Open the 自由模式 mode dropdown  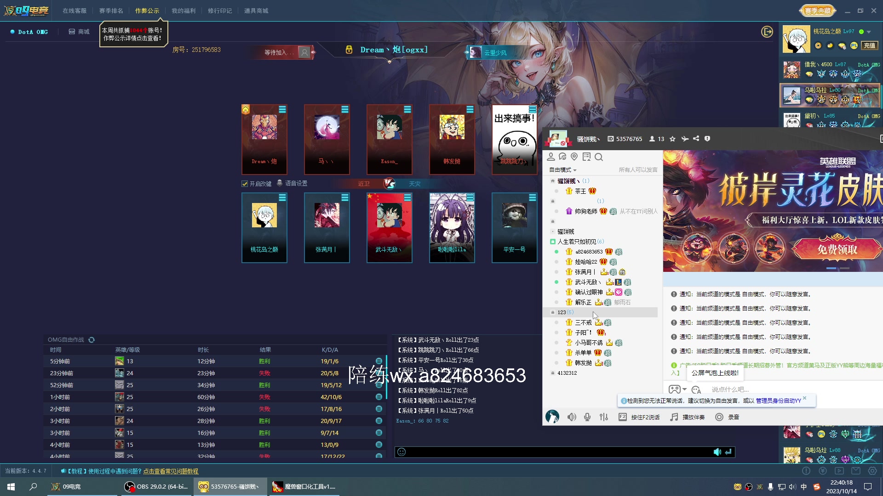[563, 170]
